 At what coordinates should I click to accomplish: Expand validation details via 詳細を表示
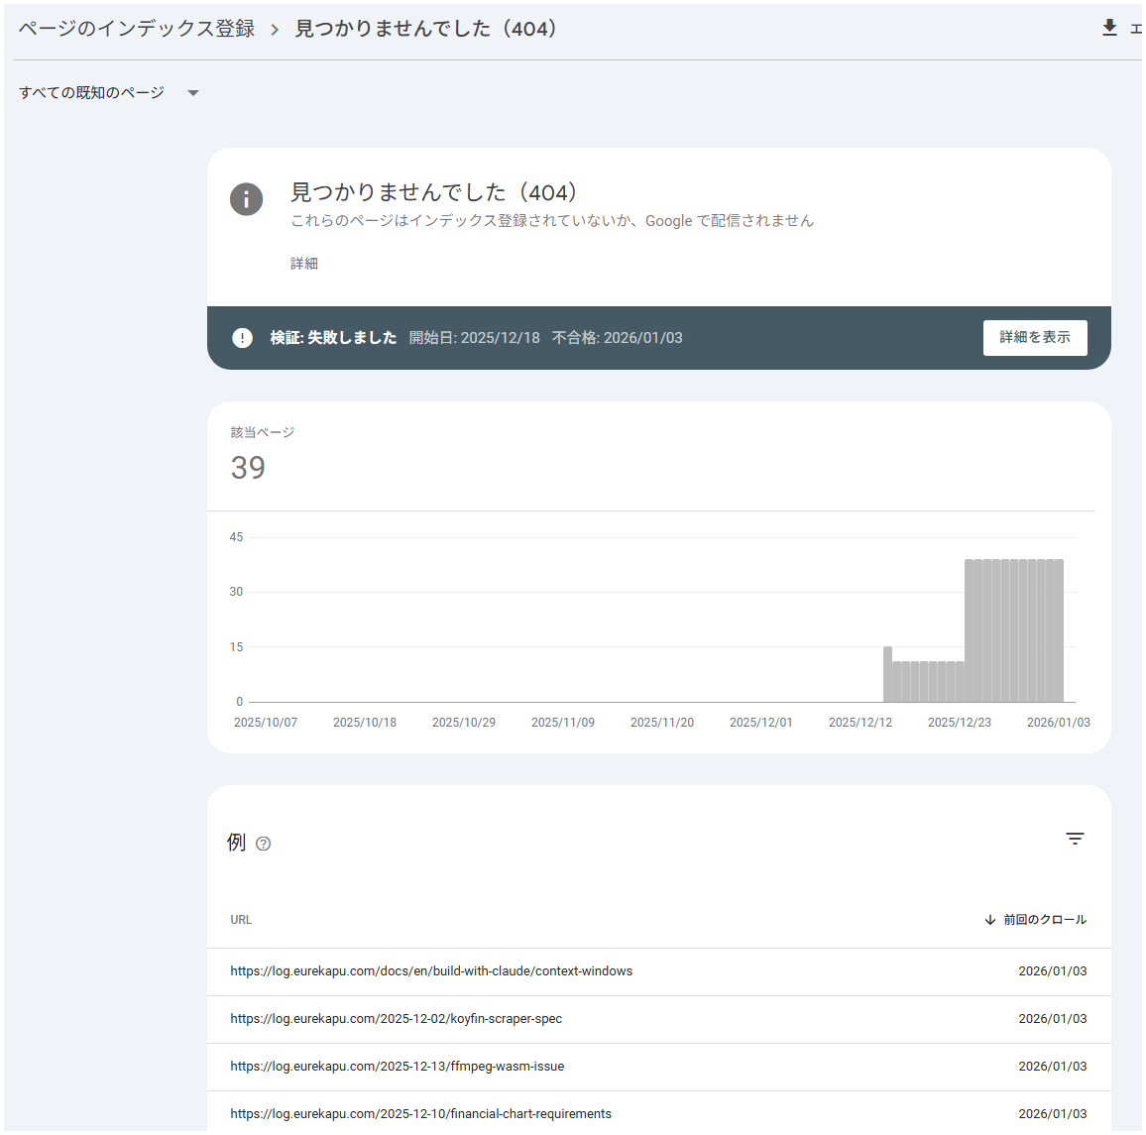click(1035, 338)
